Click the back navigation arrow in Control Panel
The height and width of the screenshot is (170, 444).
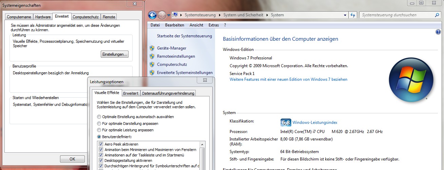tap(152, 15)
